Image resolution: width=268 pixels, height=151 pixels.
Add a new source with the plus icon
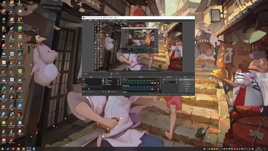click(x=103, y=92)
